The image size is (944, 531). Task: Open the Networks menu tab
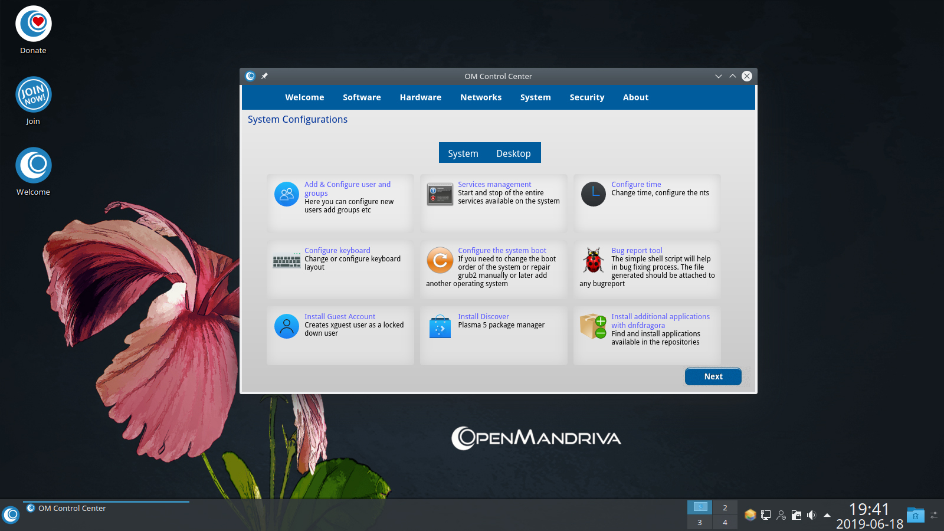pyautogui.click(x=481, y=97)
